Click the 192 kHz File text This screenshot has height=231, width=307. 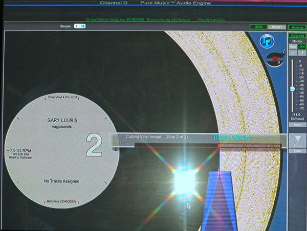pos(20,154)
